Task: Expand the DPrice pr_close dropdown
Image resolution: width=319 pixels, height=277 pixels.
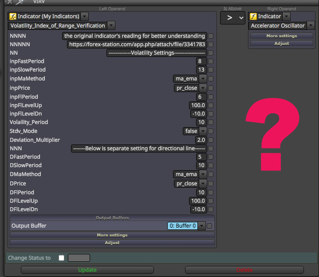Action: coord(203,184)
